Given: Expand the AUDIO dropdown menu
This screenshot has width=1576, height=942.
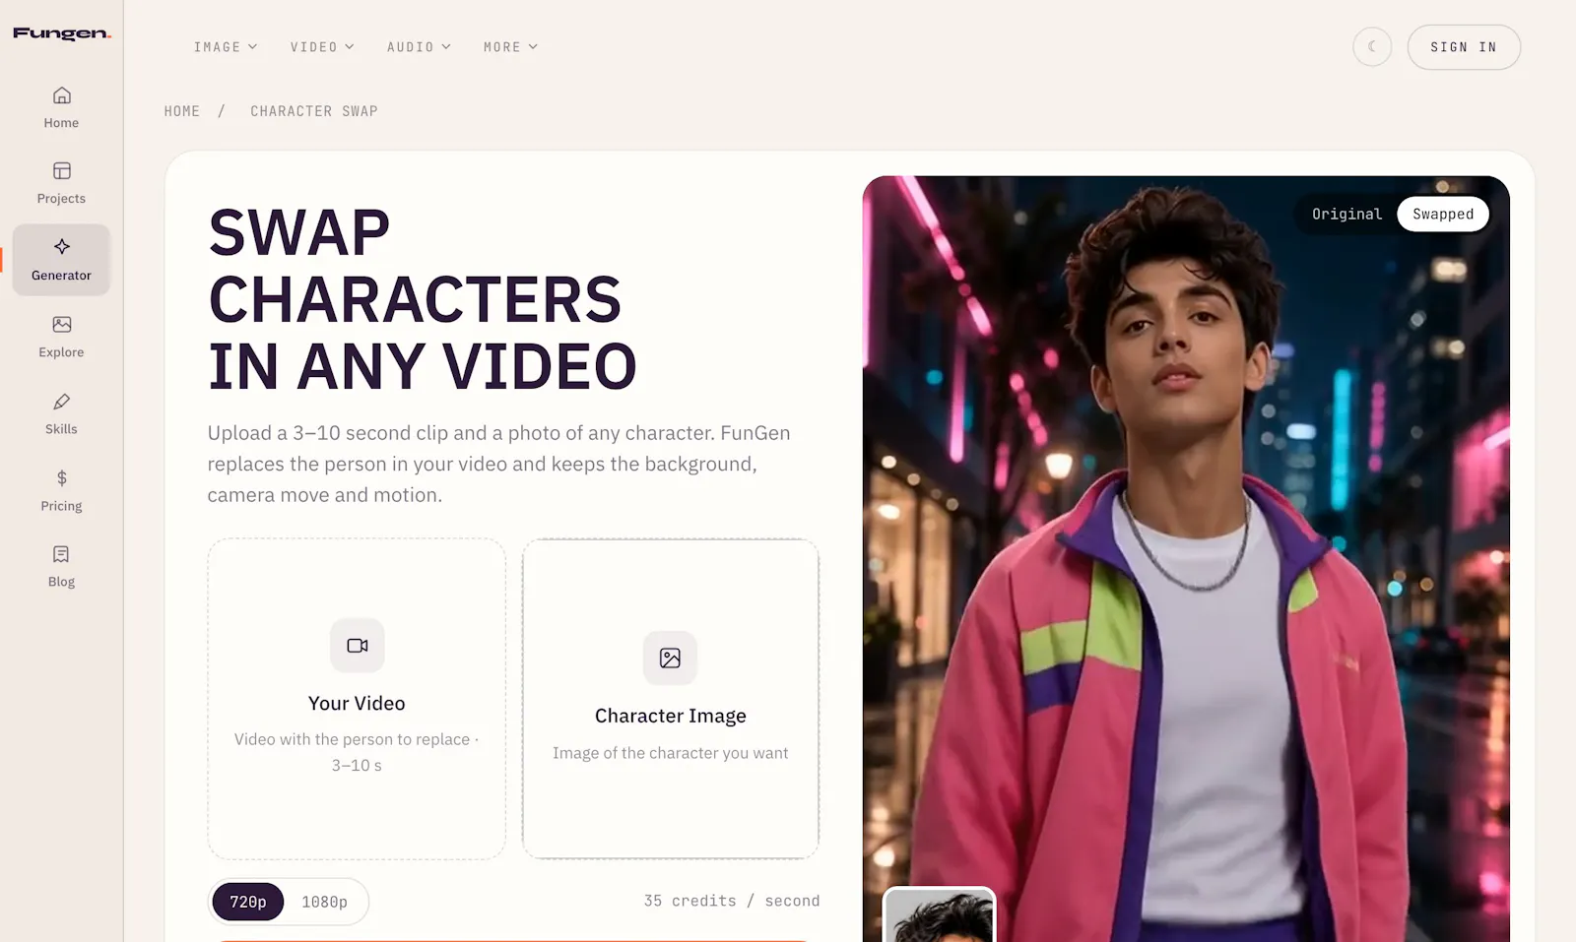Looking at the screenshot, I should coord(419,47).
